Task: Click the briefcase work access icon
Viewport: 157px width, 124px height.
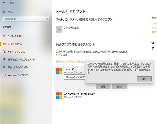Action: 4,60
